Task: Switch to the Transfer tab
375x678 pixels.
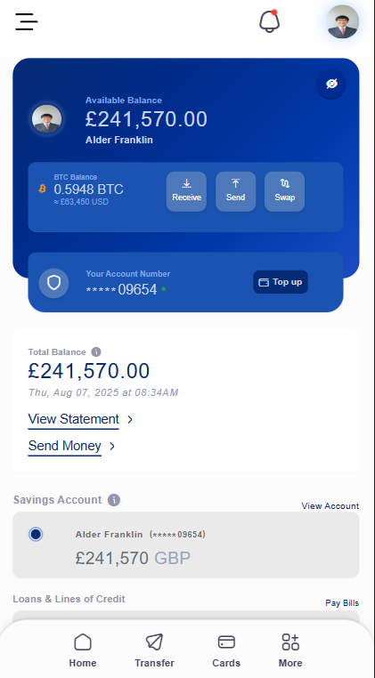Action: coord(154,650)
